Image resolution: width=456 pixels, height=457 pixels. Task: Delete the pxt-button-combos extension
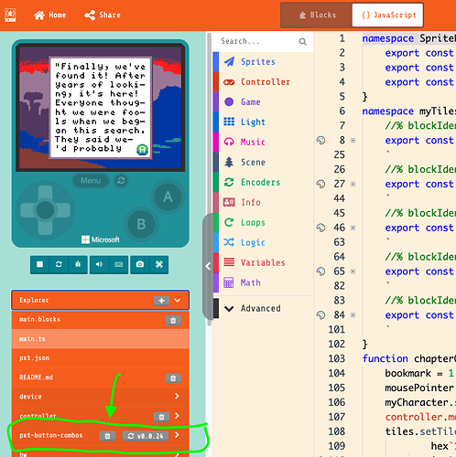[x=107, y=436]
